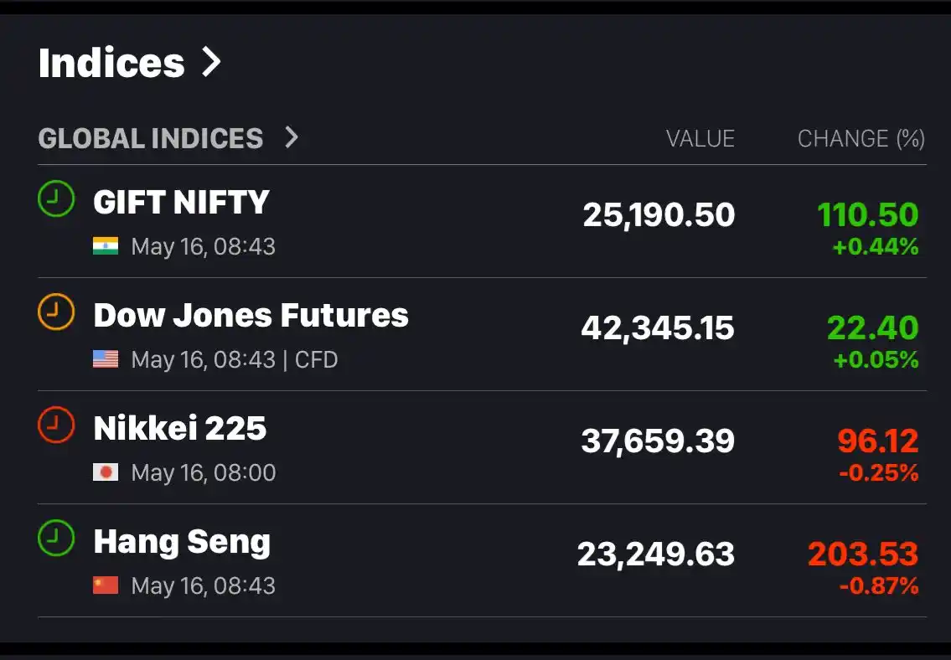Screen dimensions: 951x660
Task: Click the Japan flag under Nikkei 225
Action: [106, 472]
